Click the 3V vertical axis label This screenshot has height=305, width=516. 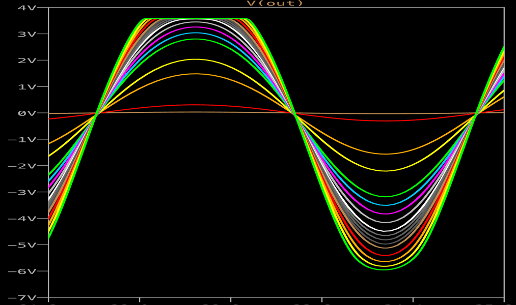(x=26, y=34)
